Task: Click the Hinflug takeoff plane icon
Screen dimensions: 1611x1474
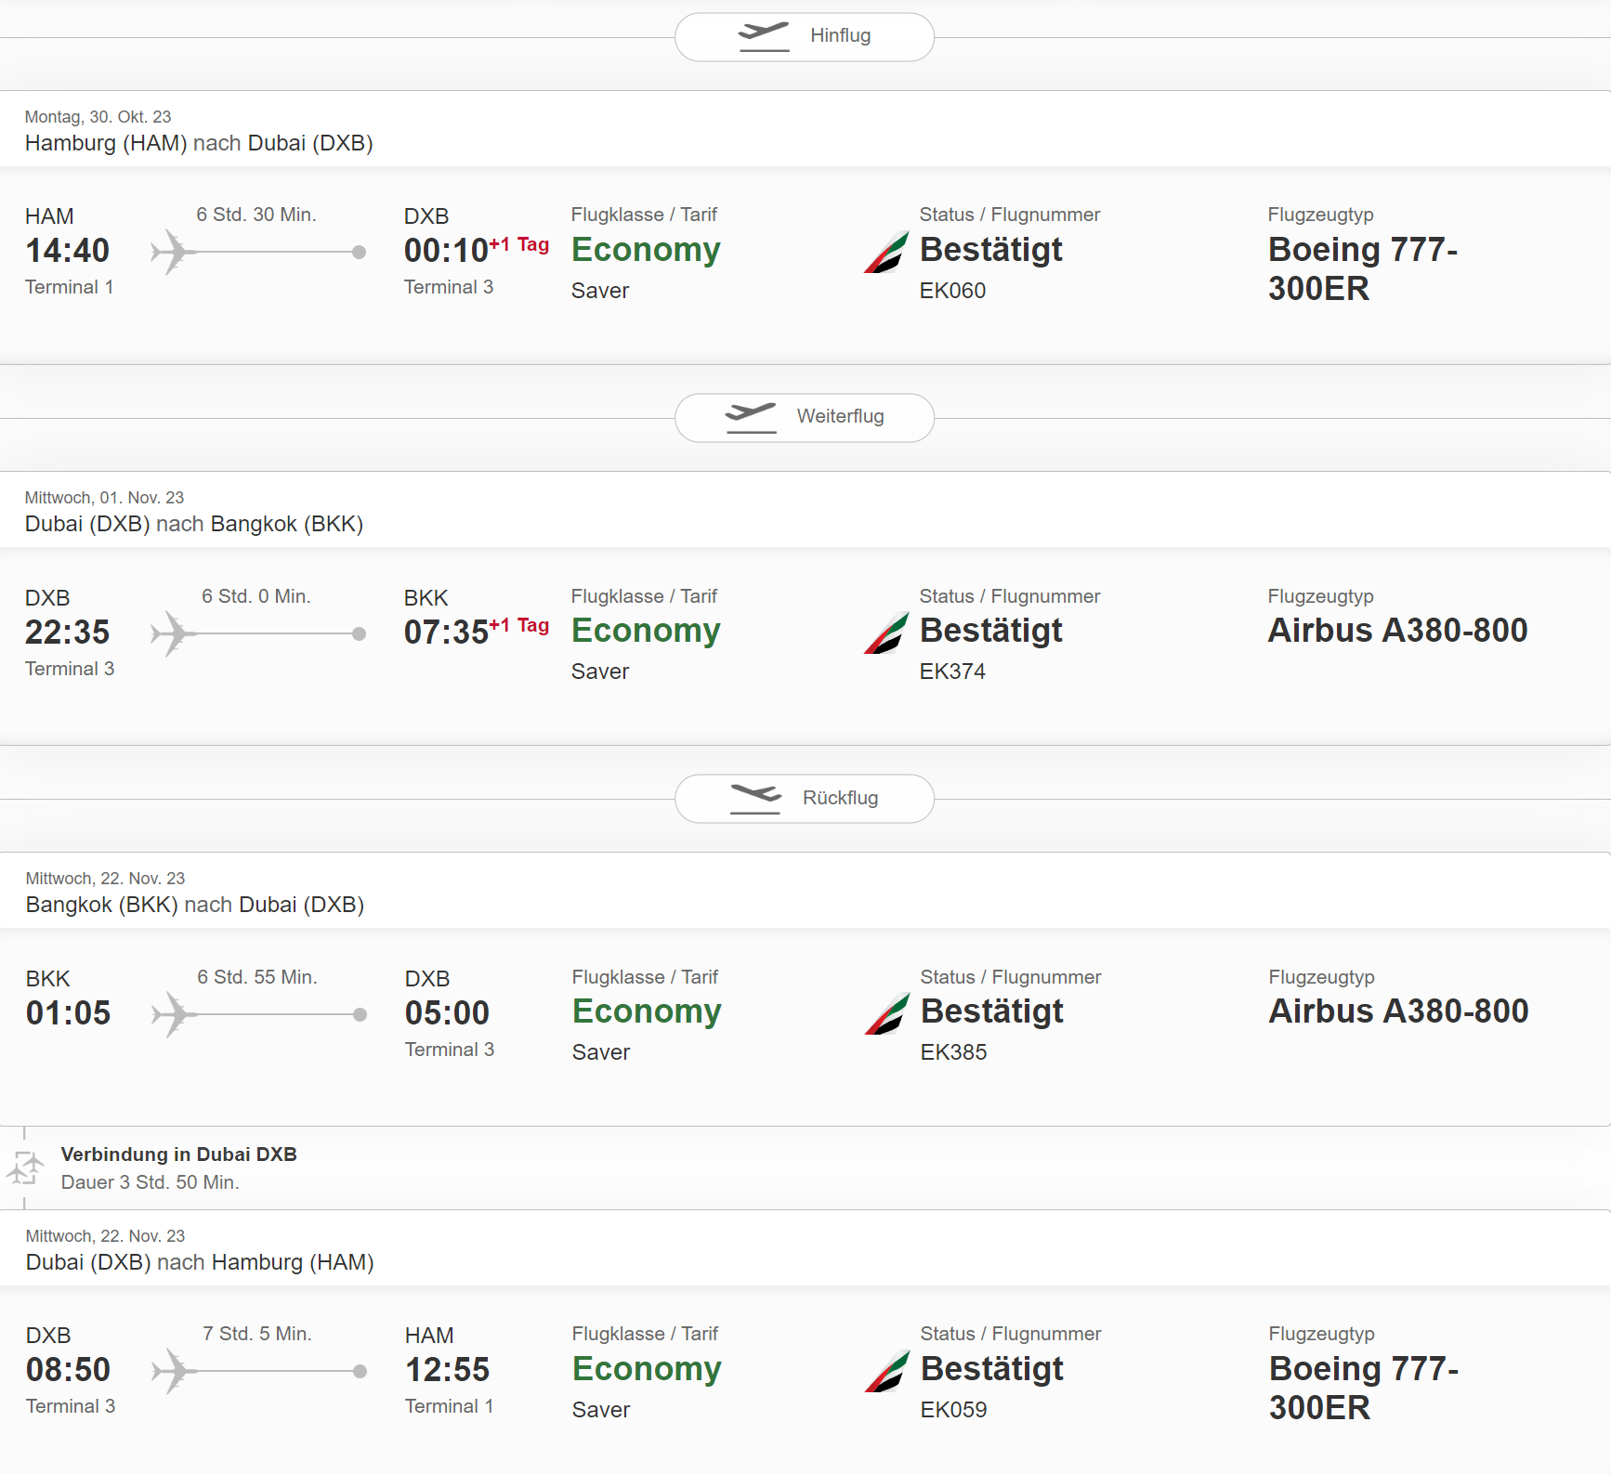Action: click(764, 36)
